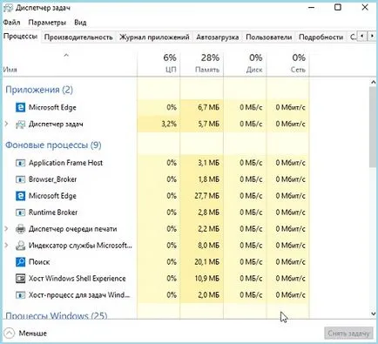Click the scrollbar up arrow

coord(374,83)
